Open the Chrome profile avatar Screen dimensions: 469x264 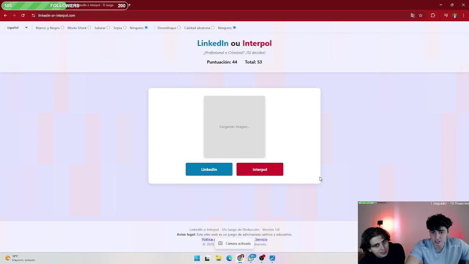pos(455,15)
